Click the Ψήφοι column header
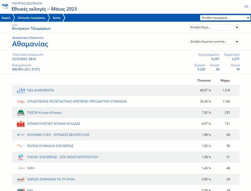Screen dimensions: 251x191 225,81
